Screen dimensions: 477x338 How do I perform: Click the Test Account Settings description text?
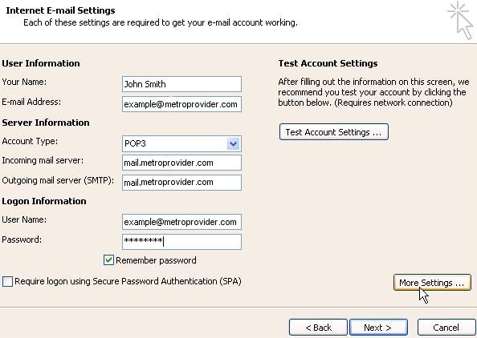(373, 92)
